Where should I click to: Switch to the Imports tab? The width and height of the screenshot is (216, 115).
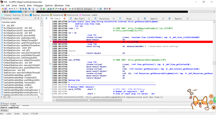coord(154,19)
